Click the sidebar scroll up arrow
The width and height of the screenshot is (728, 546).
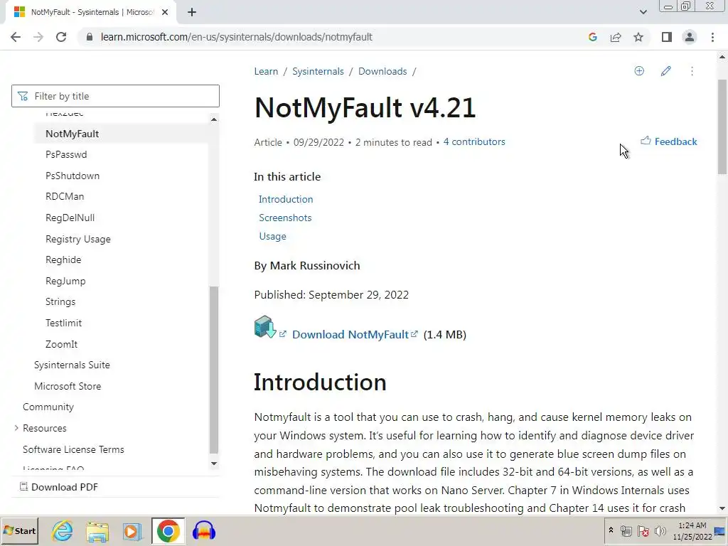(214, 119)
